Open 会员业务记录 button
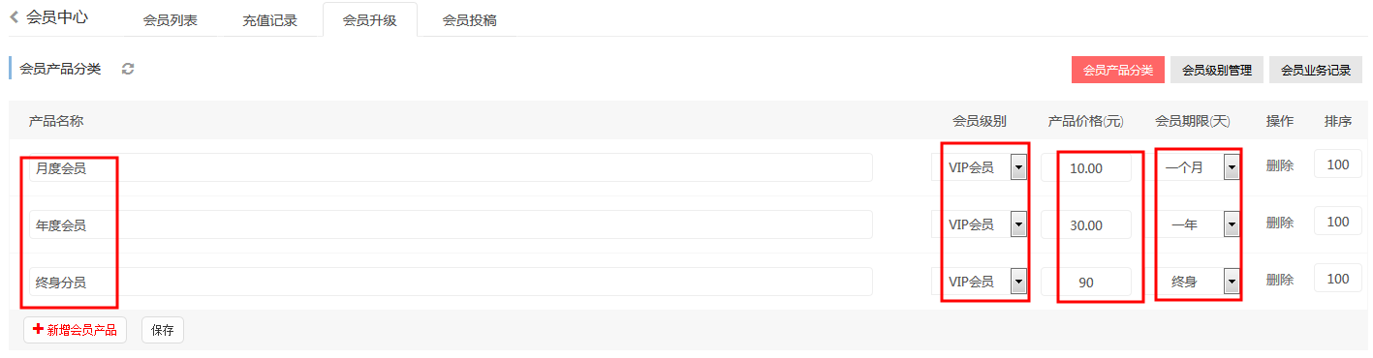1373x358 pixels. (1316, 70)
